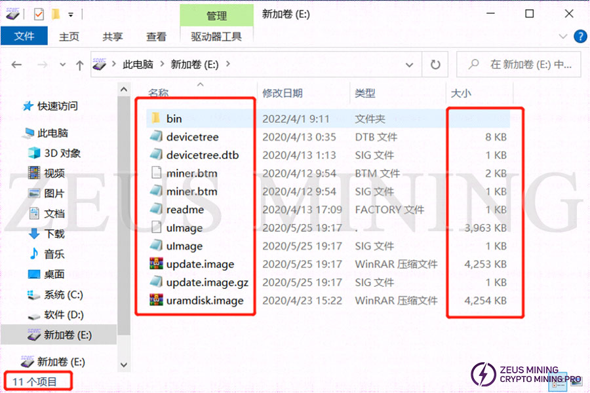590x393 pixels.
Task: Click the blue Help question mark icon
Action: (580, 37)
